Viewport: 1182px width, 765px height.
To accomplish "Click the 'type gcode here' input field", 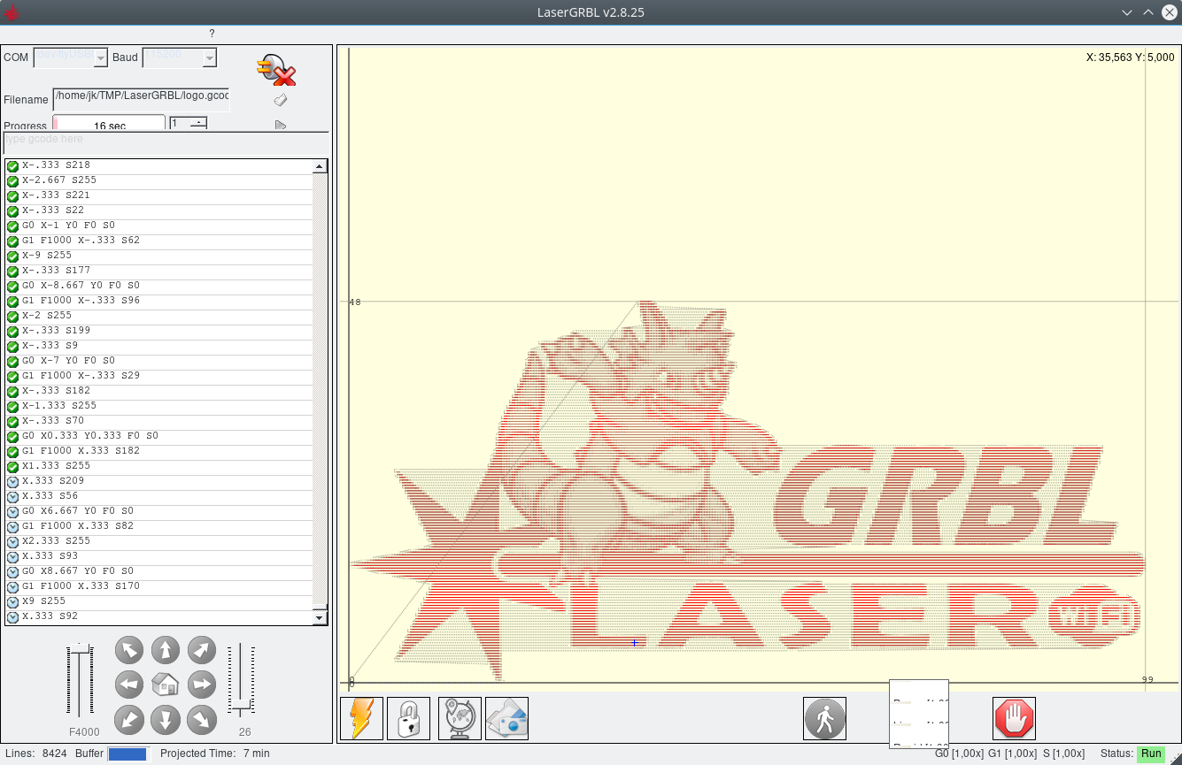I will [166, 141].
